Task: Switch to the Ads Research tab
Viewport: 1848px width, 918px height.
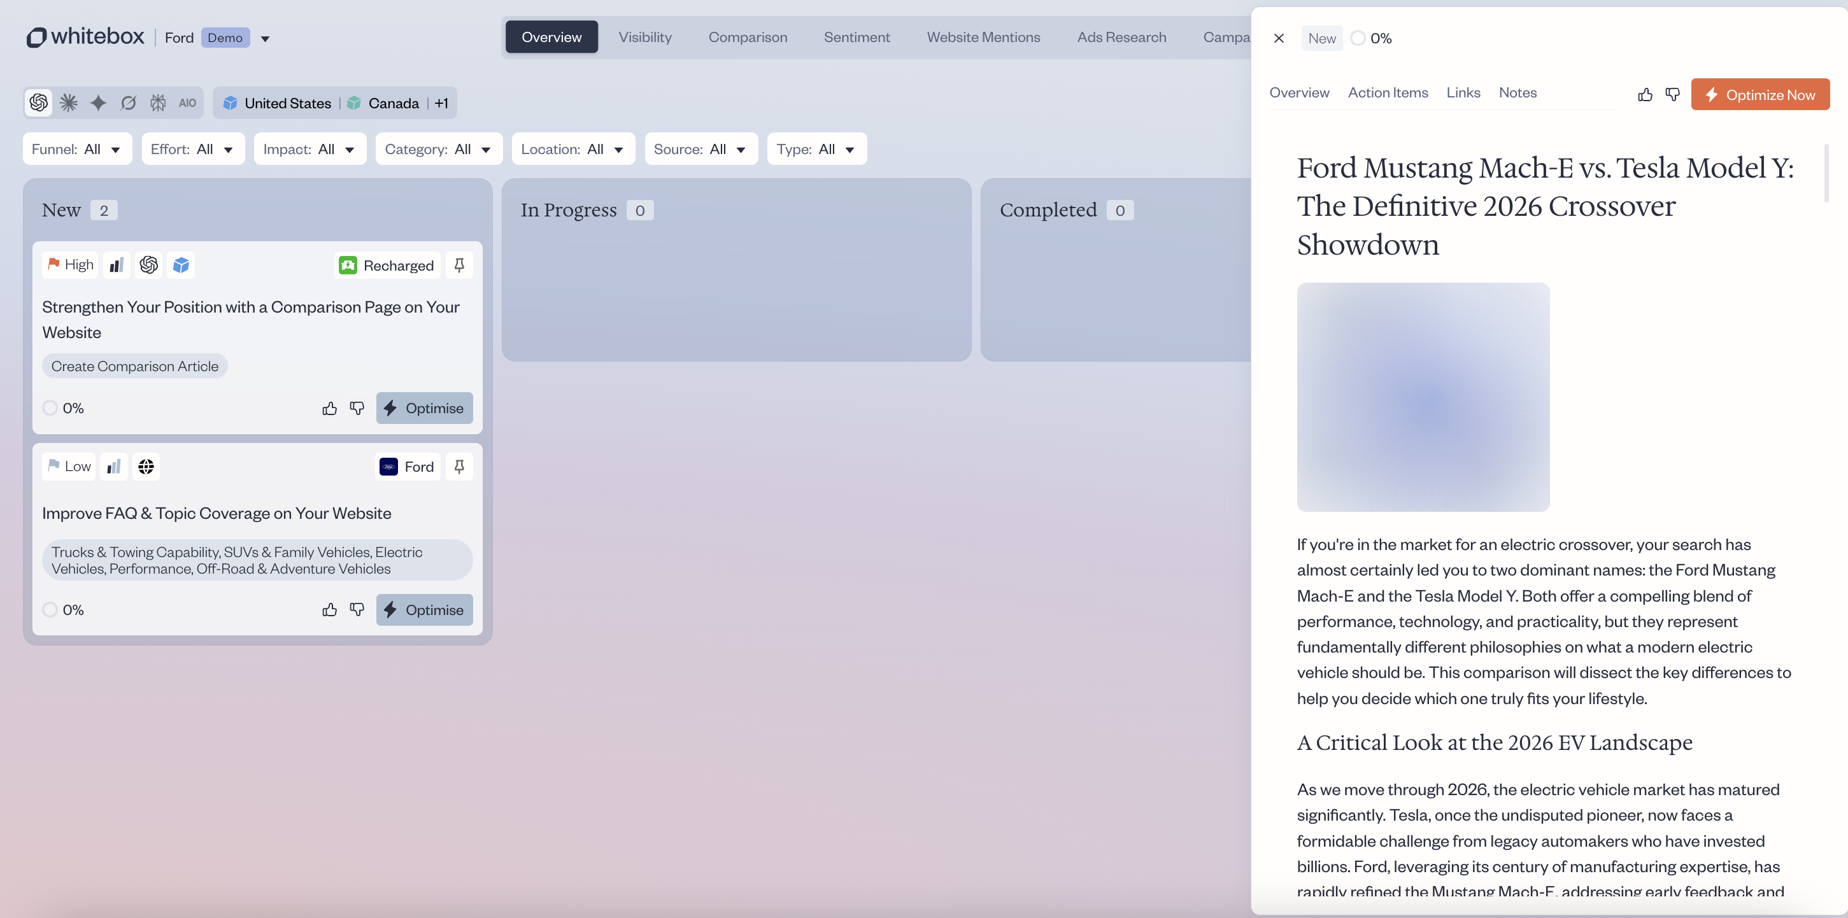Action: [1121, 38]
